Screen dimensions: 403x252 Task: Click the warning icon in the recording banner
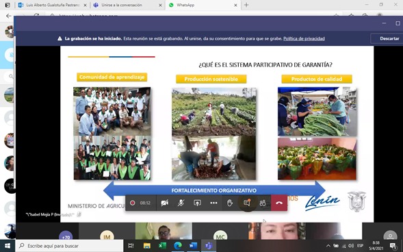[x=60, y=38]
